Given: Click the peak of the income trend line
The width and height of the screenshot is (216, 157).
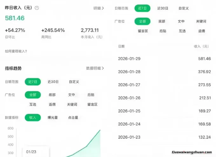Looking at the screenshot, I should pyautogui.click(x=100, y=130).
